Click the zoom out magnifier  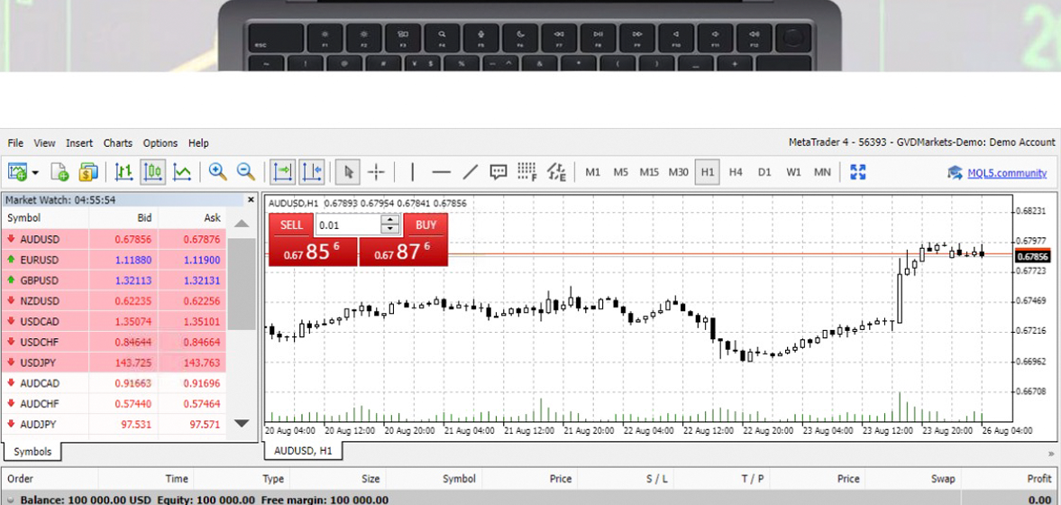[245, 172]
